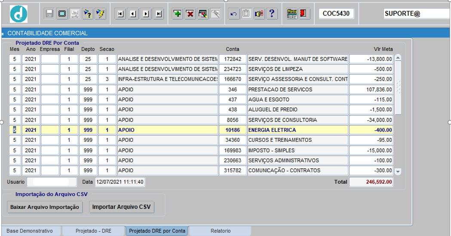This screenshot has width=451, height=236.
Task: Click CURSOS E TREINAMENTOS description cell
Action: point(298,140)
